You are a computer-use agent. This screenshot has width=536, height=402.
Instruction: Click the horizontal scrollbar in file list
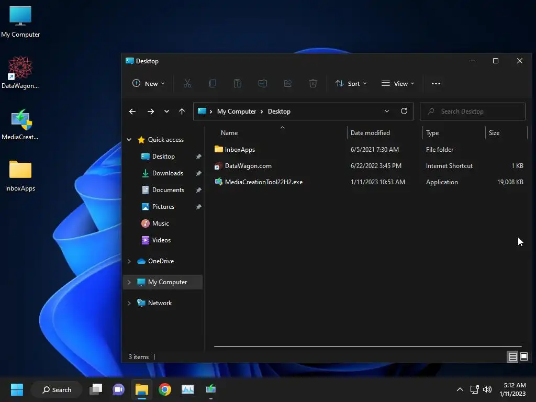click(367, 347)
